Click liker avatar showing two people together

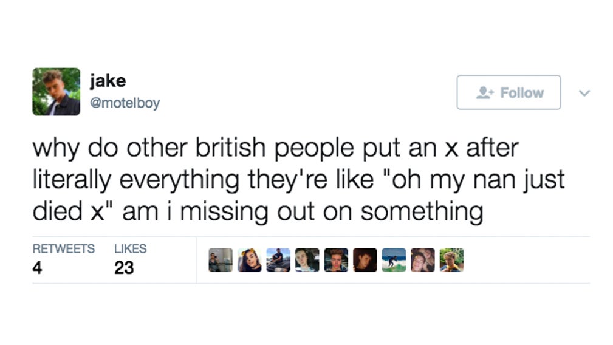(x=422, y=260)
